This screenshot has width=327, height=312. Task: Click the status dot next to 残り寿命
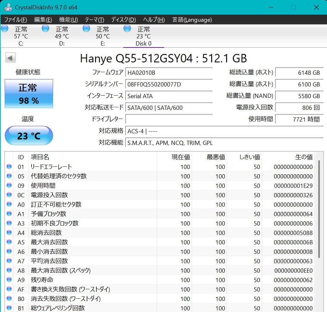tap(9, 280)
